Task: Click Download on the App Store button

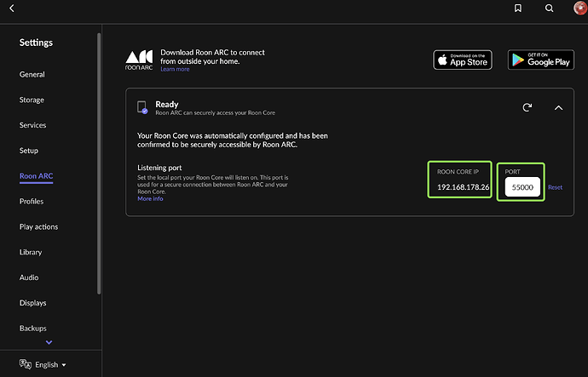Action: 463,60
